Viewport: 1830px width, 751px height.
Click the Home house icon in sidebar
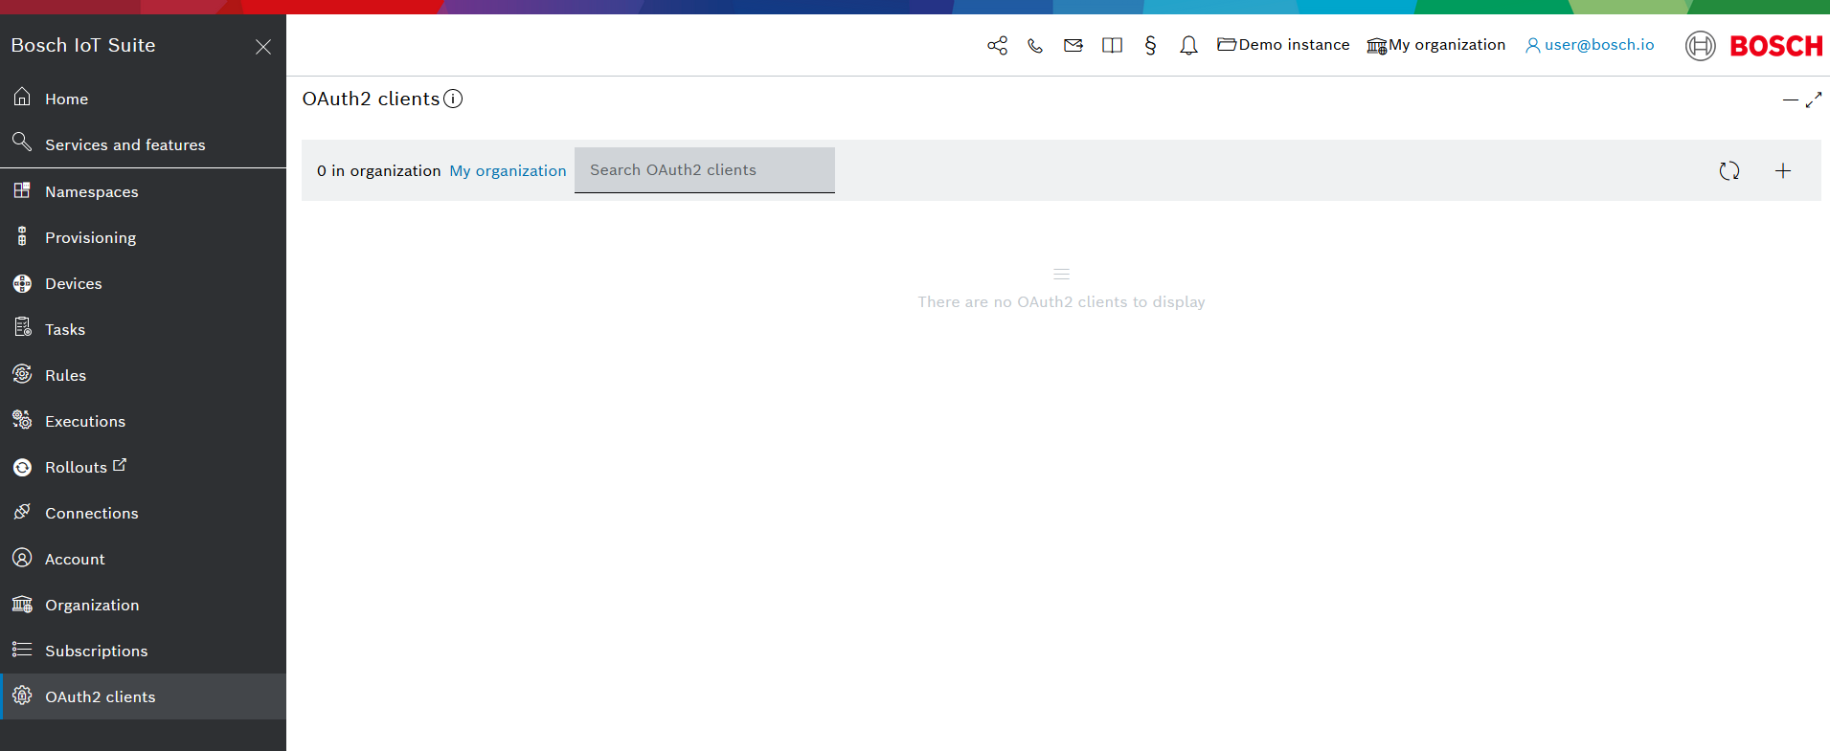(22, 98)
